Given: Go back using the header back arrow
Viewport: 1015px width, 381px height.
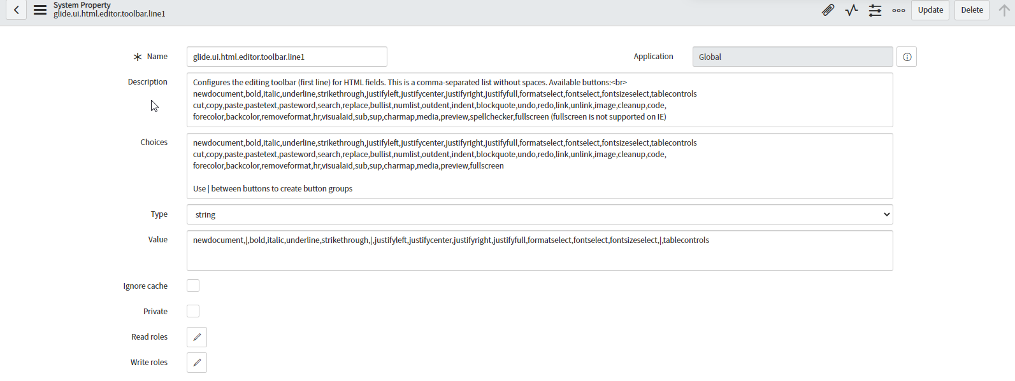Looking at the screenshot, I should pyautogui.click(x=17, y=10).
